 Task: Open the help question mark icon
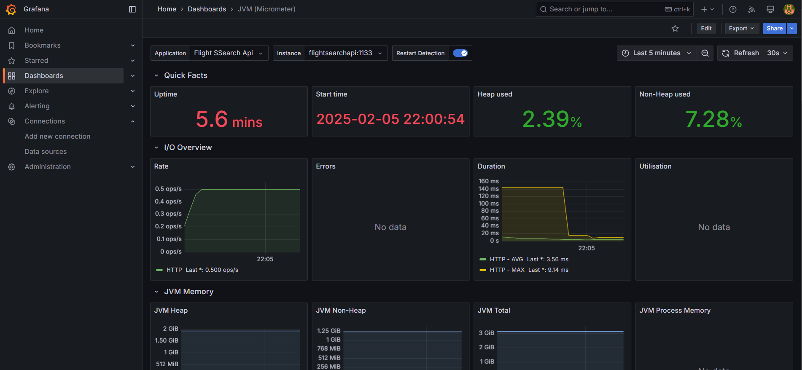coord(733,9)
